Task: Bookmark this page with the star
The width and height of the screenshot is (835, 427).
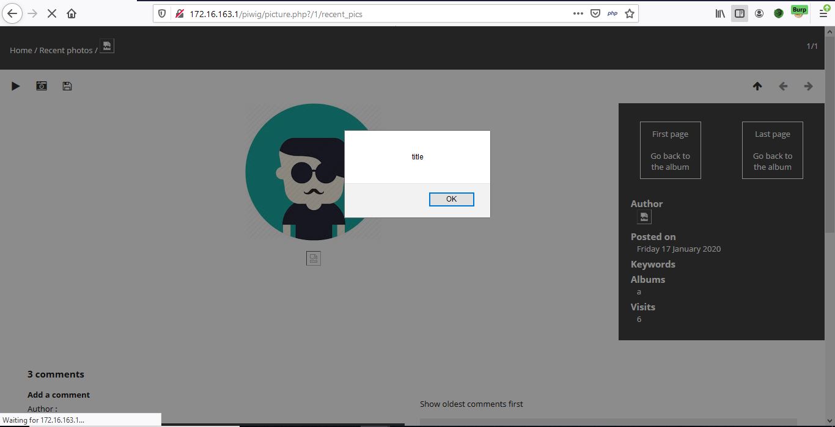Action: pos(630,13)
